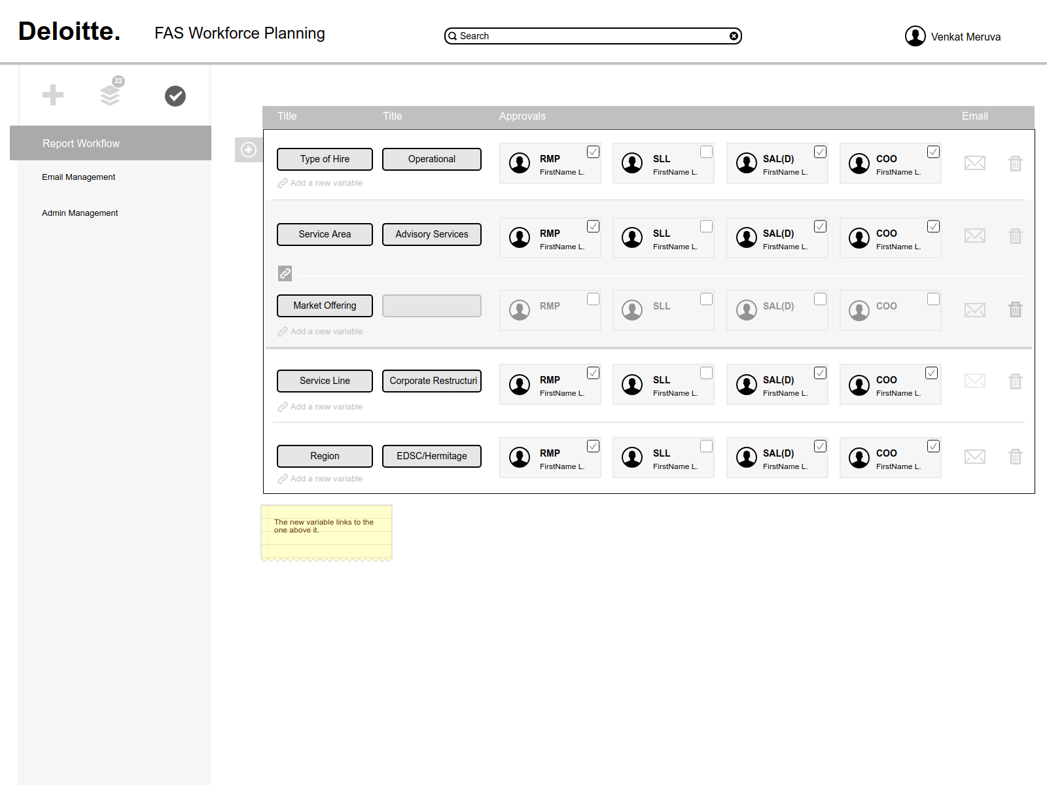Click the Deloitte logo

(x=69, y=31)
